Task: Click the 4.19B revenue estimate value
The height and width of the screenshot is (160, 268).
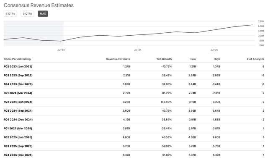Action: pos(126,120)
